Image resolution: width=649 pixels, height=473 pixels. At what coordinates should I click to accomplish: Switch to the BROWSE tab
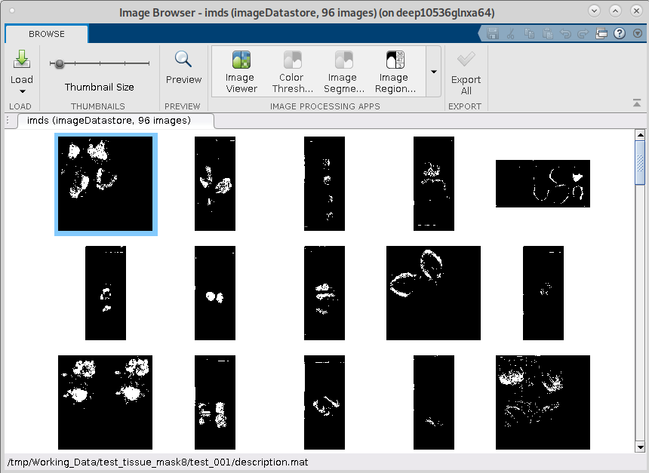pyautogui.click(x=46, y=34)
